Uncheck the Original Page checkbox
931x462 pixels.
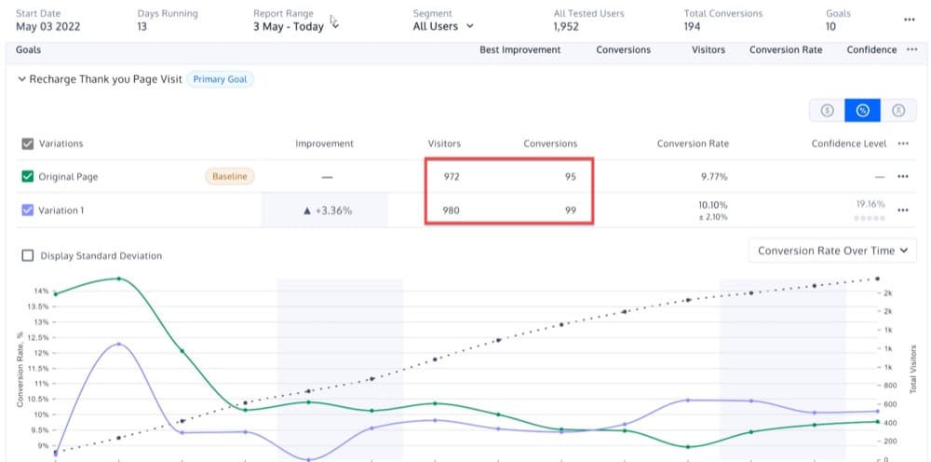click(x=27, y=177)
